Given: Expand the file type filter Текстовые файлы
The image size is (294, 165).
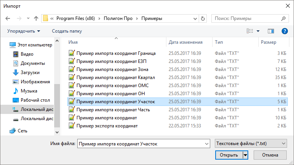Looking at the screenshot, I should point(251,144).
